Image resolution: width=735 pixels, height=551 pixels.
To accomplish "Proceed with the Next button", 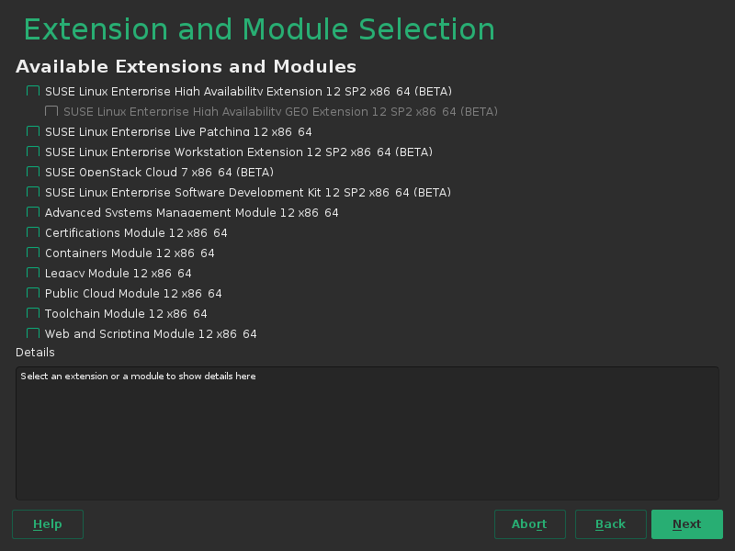I will [686, 524].
